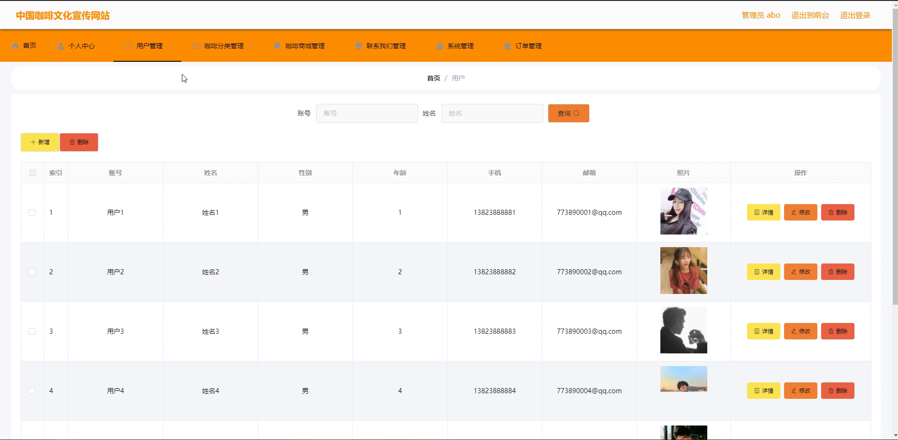Expand the 用户管理 dropdown arrow
Image resolution: width=898 pixels, height=440 pixels.
170,46
